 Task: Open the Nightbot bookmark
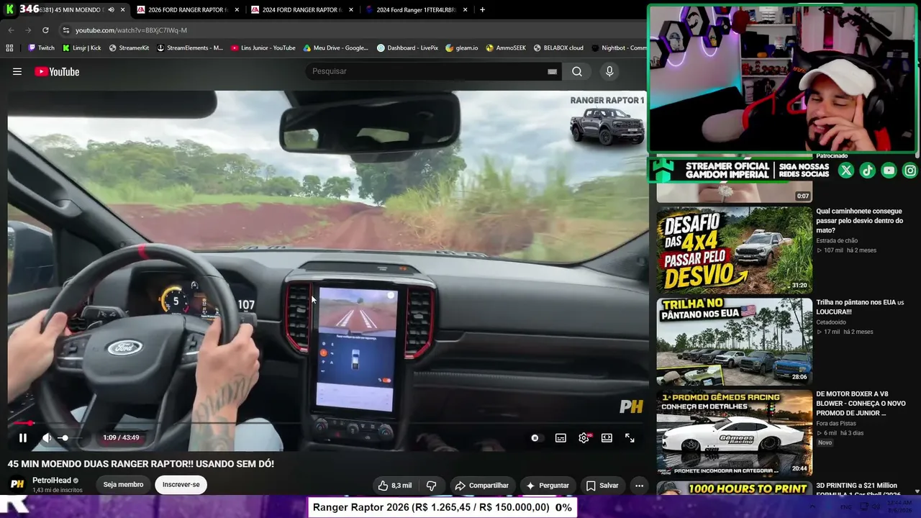619,48
